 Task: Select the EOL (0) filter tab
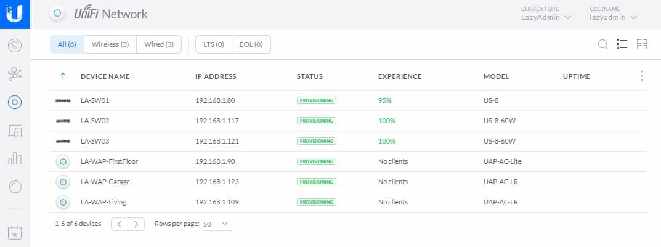251,44
